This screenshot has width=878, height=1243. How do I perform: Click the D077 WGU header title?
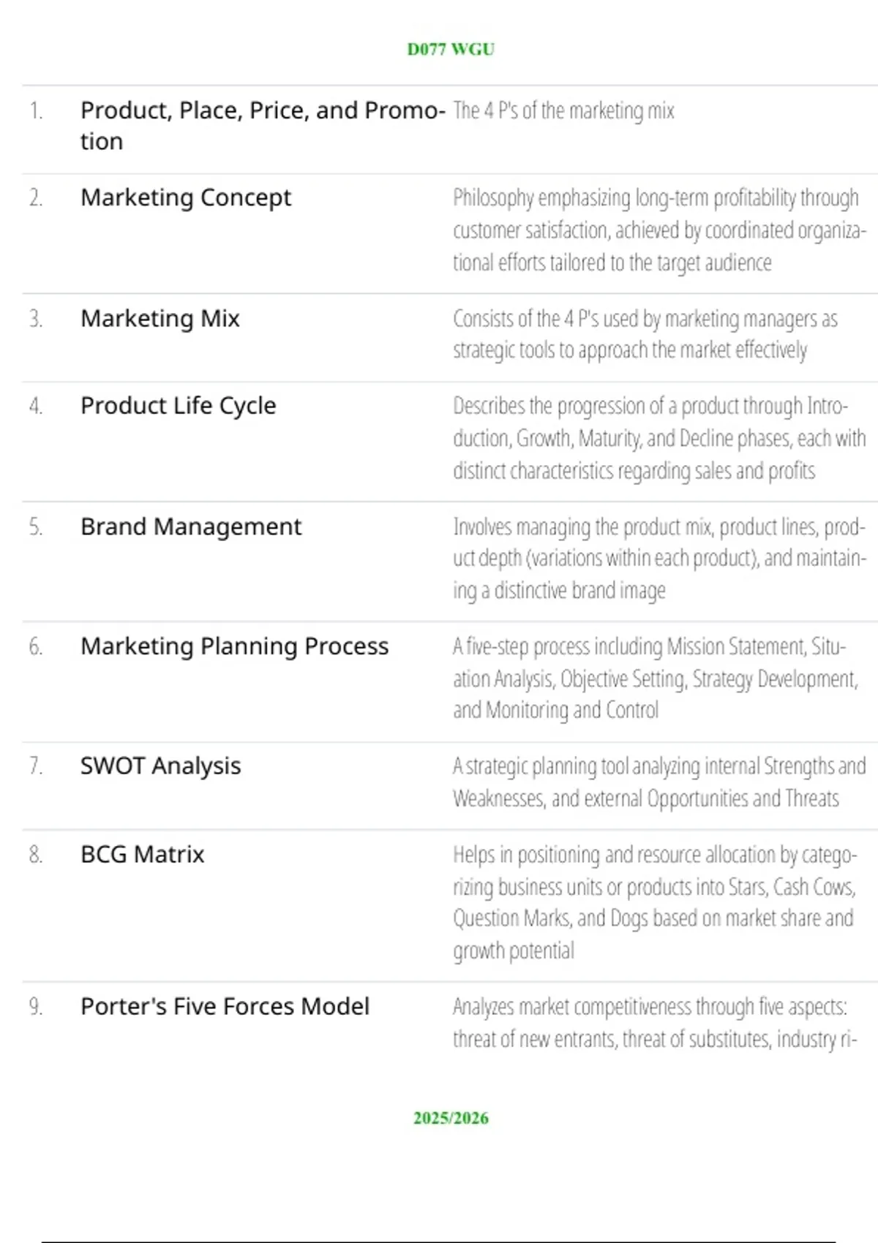coord(451,49)
